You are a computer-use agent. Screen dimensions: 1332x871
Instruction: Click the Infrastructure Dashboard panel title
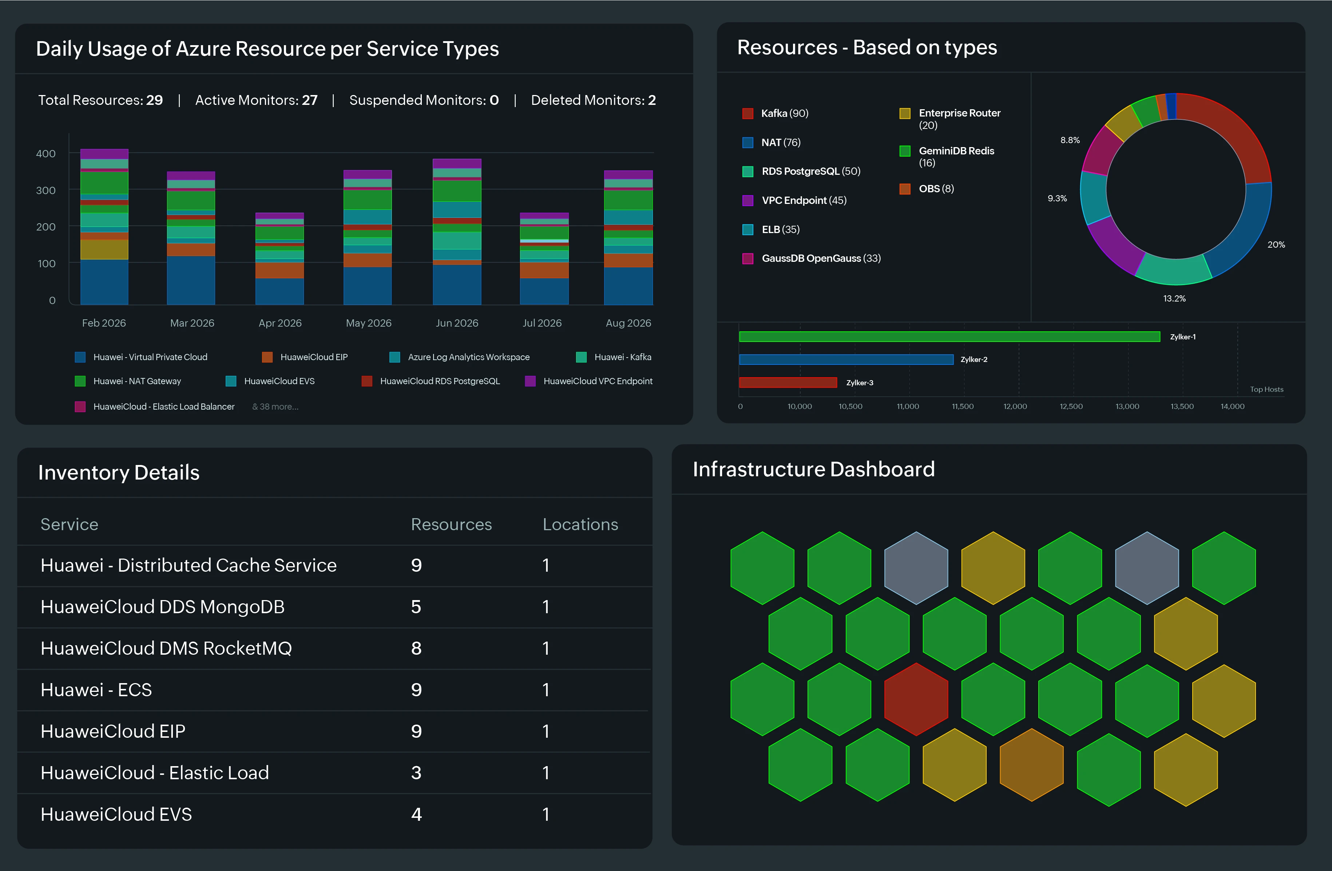(x=814, y=469)
